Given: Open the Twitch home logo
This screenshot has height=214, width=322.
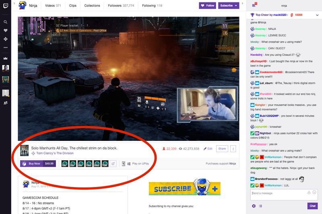Looking at the screenshot, I should coord(6,6).
